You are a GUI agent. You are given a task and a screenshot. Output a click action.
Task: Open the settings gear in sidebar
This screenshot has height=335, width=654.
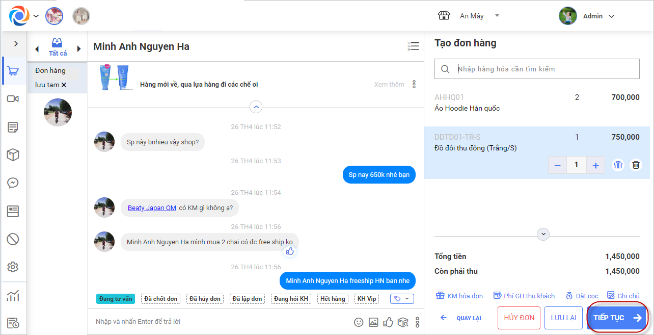point(13,267)
